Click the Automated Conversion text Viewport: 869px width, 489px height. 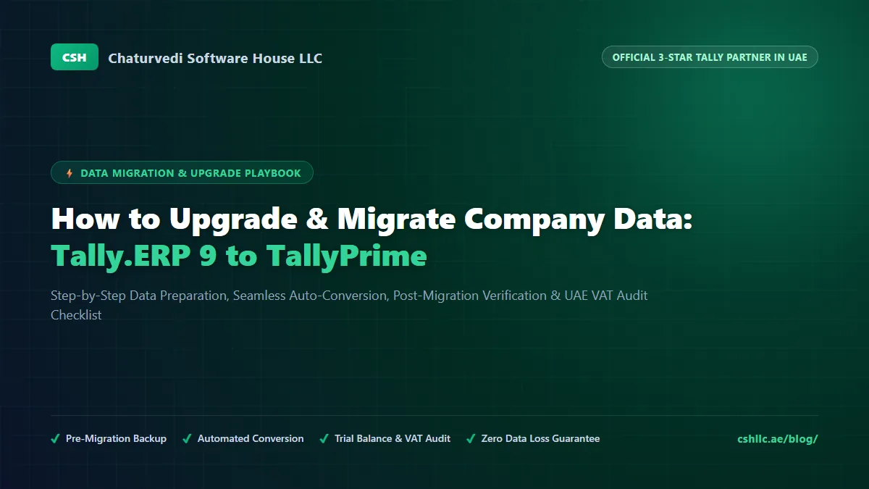point(251,438)
